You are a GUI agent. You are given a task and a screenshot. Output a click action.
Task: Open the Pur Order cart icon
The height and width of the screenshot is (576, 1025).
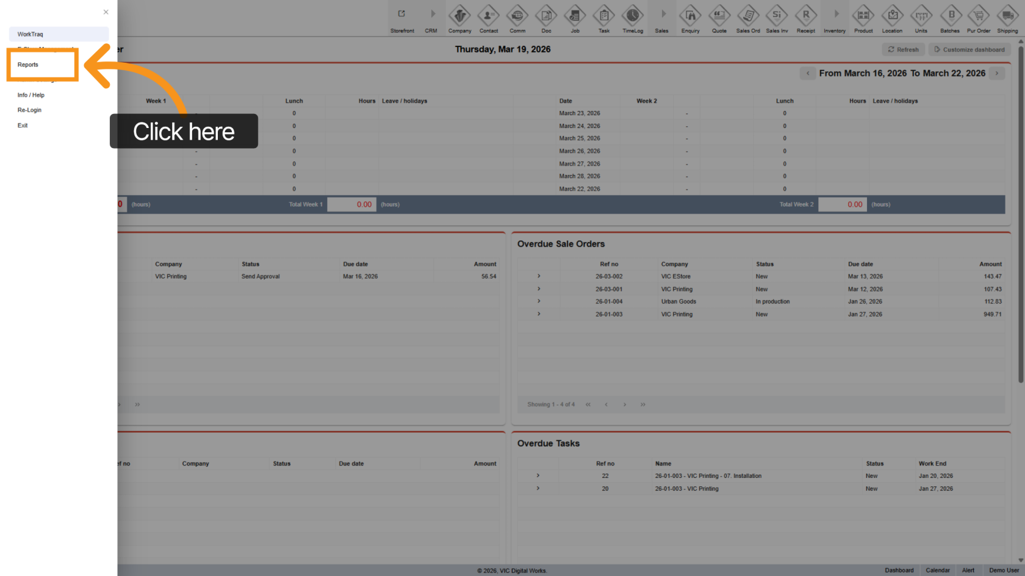coord(979,16)
